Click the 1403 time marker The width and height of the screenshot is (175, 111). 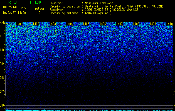pyautogui.click(x=53, y=24)
